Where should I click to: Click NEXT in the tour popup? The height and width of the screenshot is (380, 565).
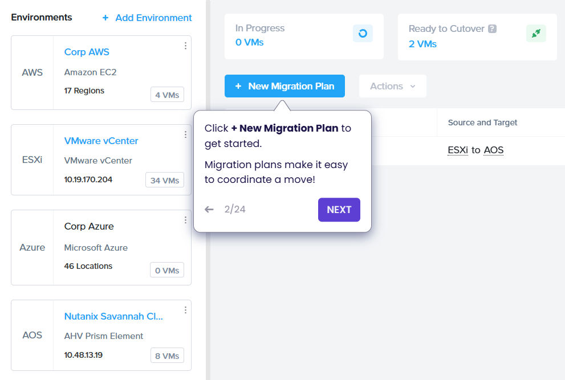[339, 210]
